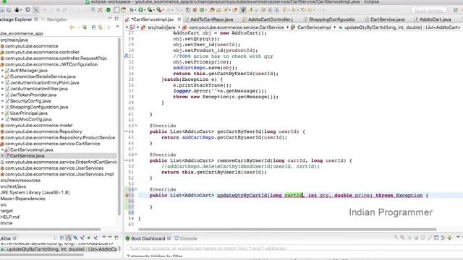Switch to the AddtoCartController tab

pyautogui.click(x=270, y=19)
